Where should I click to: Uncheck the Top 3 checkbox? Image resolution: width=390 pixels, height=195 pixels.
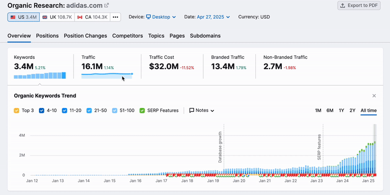17,110
